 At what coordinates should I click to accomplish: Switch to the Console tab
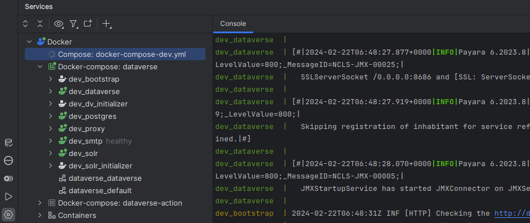point(233,24)
